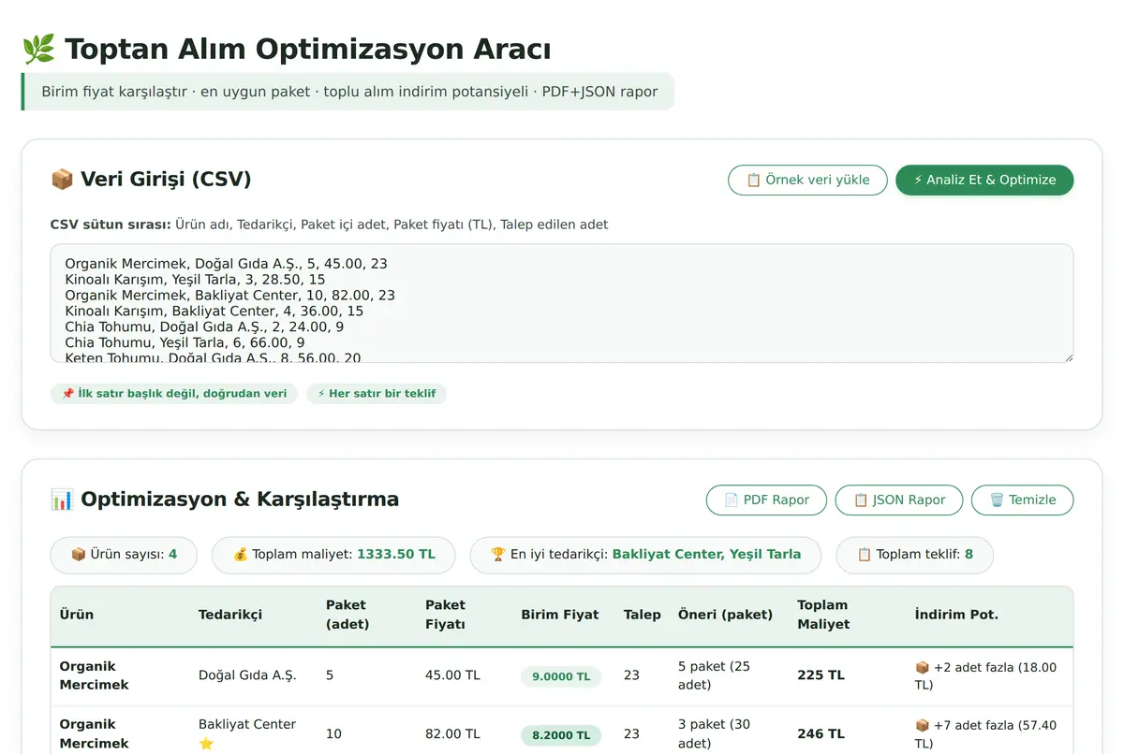Click the Öneri (paket) column header
This screenshot has height=754, width=1124.
tap(726, 615)
